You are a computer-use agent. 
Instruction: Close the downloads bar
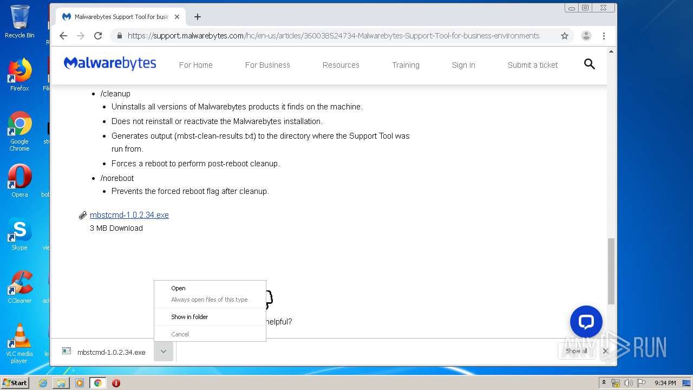606,351
